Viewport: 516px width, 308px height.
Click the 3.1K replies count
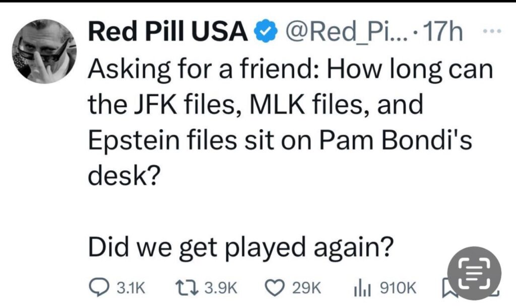131,288
